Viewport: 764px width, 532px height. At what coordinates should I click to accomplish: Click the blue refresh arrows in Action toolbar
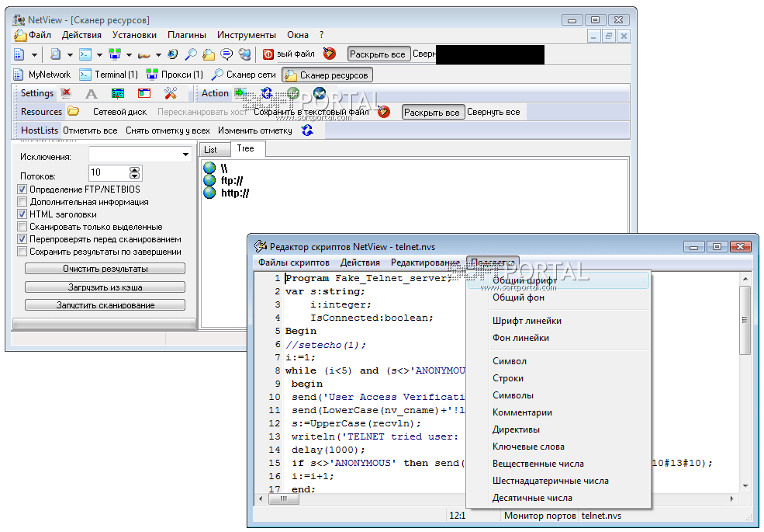[x=267, y=92]
